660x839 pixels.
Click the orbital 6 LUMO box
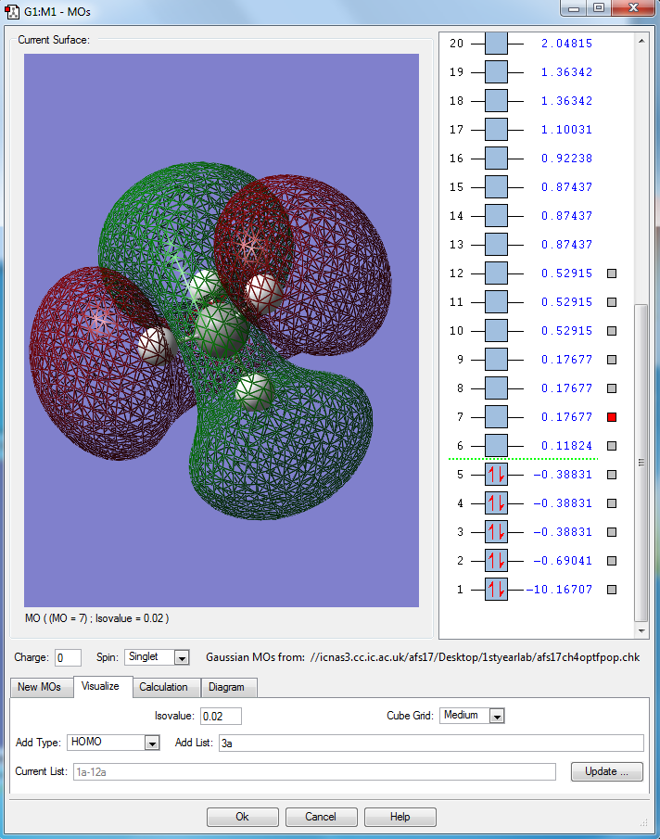496,446
